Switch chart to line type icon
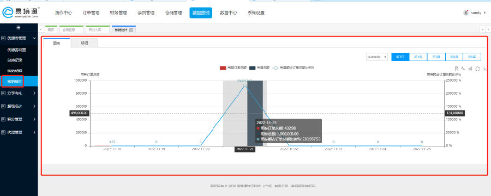This screenshot has width=491, height=196. pyautogui.click(x=463, y=69)
